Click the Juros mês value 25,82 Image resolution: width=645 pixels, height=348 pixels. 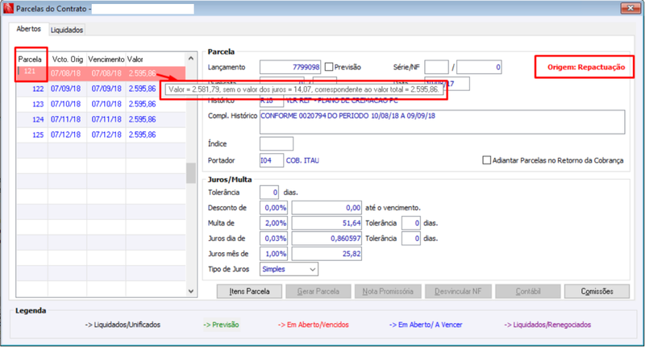(x=327, y=254)
